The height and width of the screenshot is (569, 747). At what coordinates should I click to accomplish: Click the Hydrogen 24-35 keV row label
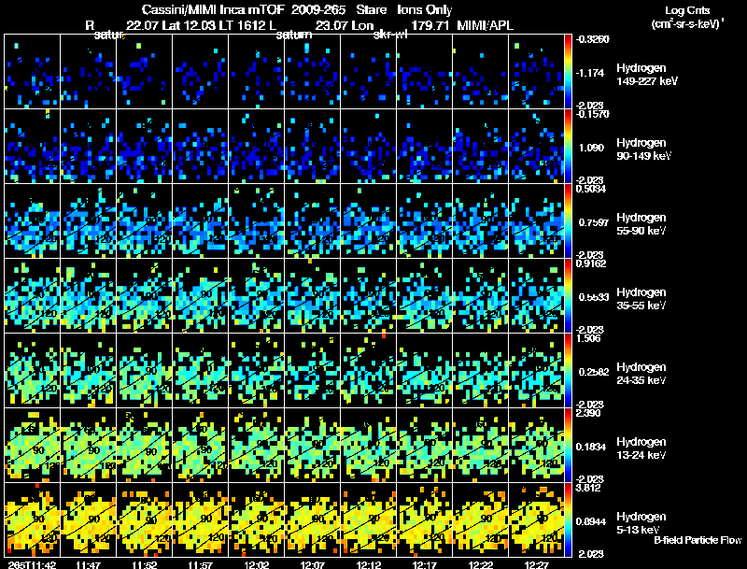pos(641,374)
